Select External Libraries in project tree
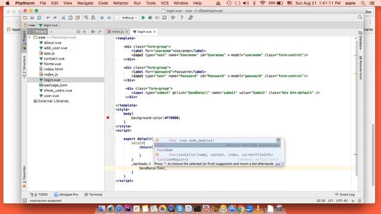381x214 pixels. point(51,101)
